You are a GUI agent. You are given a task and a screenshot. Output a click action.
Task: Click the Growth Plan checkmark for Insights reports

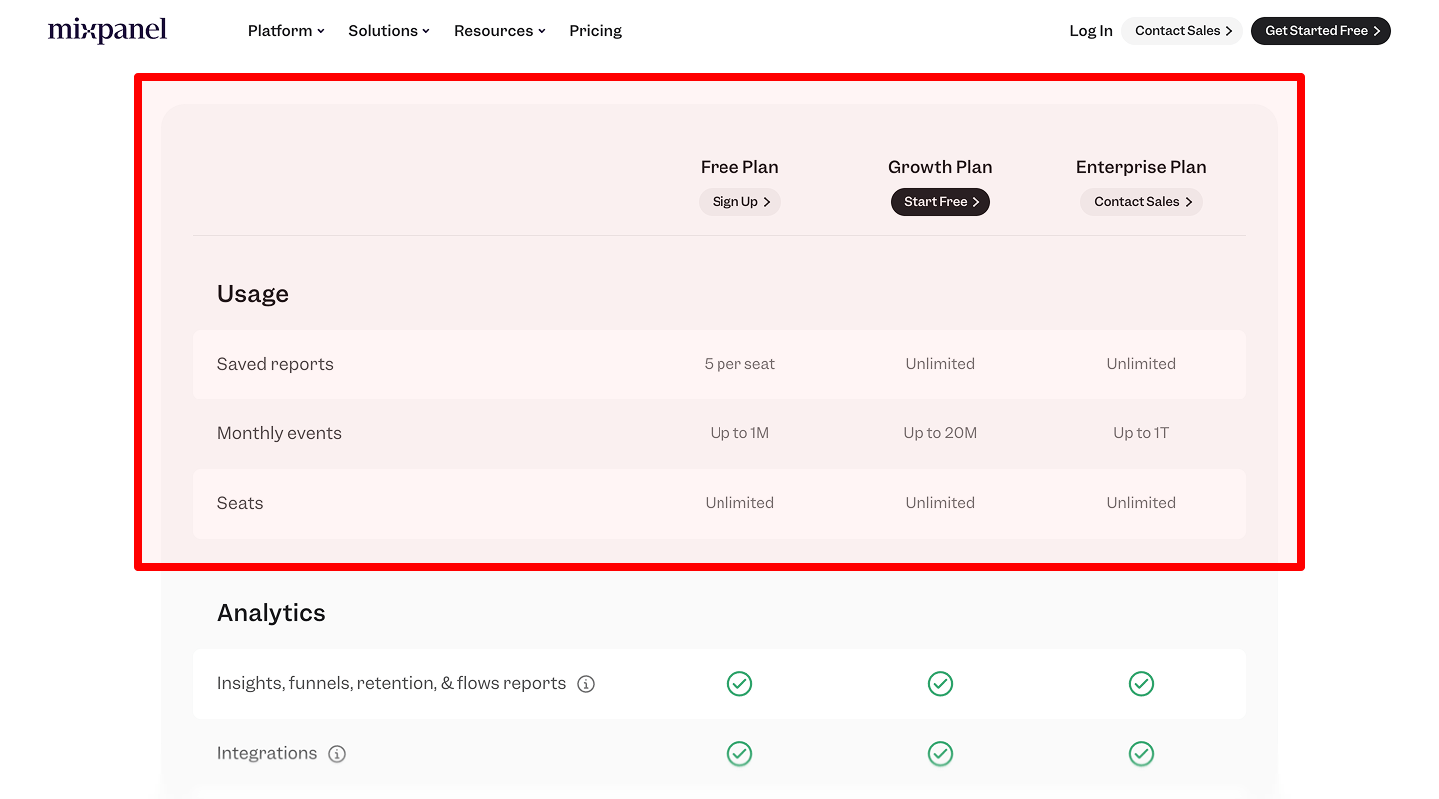pyautogui.click(x=940, y=683)
